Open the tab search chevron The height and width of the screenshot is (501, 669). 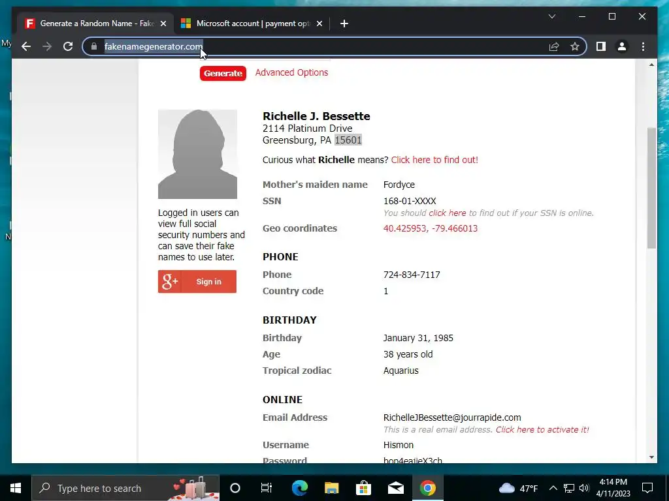coord(551,16)
